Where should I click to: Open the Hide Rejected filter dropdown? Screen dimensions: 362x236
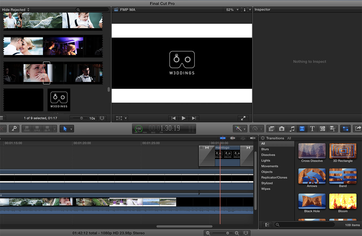click(16, 10)
